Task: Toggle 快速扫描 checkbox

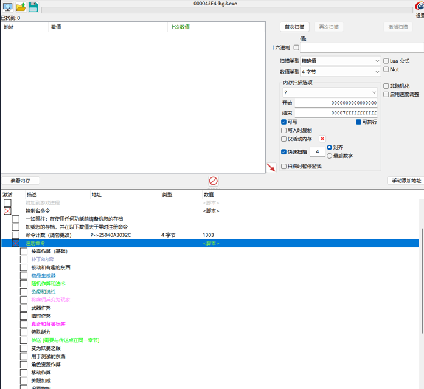Action: click(283, 151)
